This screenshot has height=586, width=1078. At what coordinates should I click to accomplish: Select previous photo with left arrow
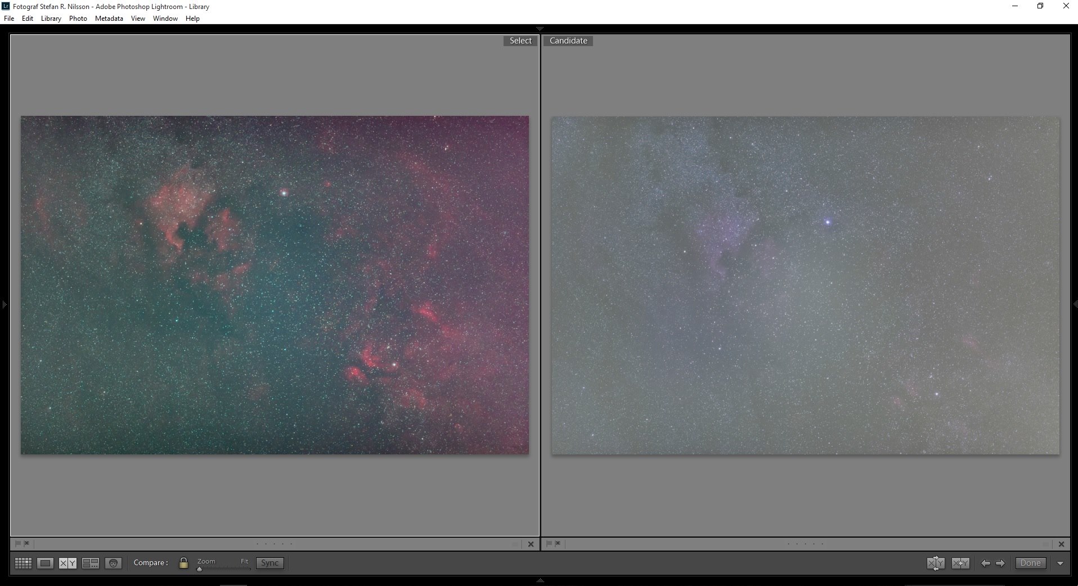coord(985,563)
